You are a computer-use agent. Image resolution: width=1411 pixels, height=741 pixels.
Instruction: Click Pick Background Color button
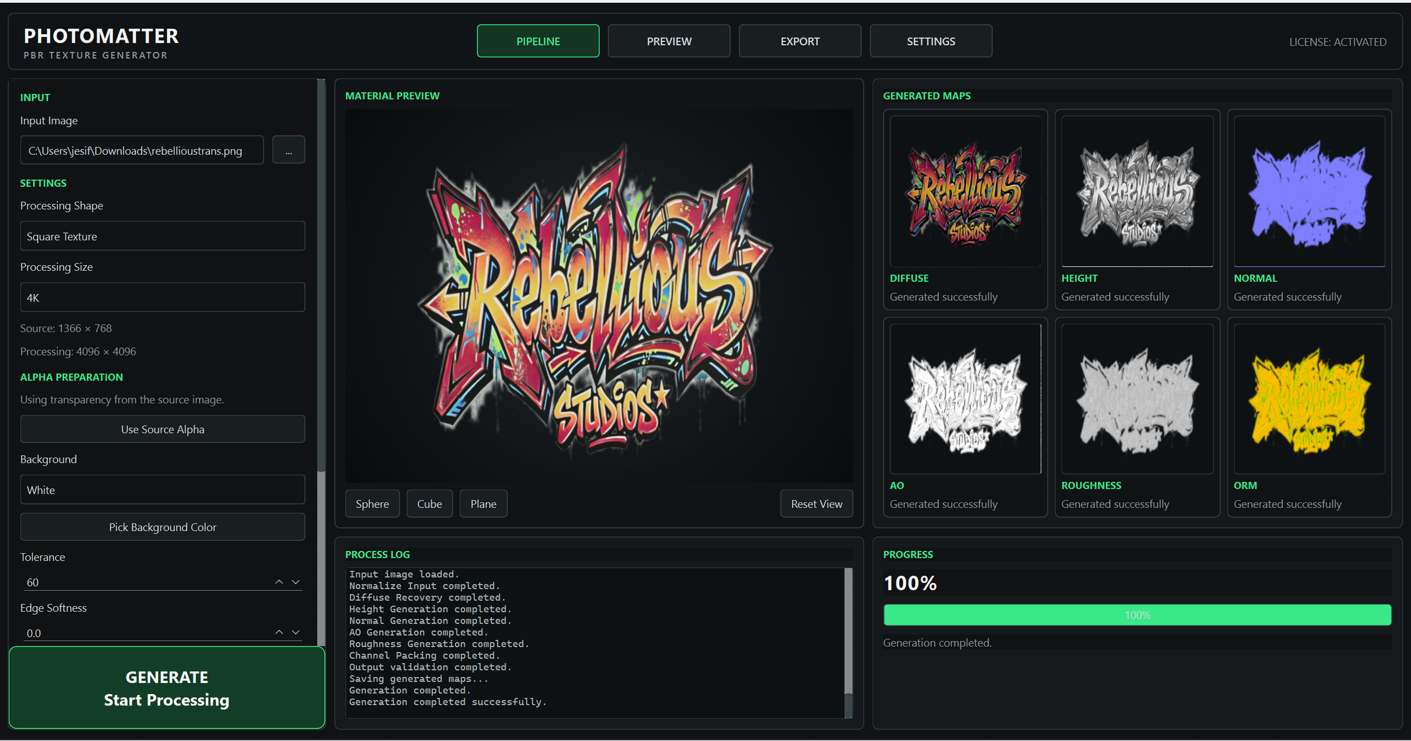(163, 527)
